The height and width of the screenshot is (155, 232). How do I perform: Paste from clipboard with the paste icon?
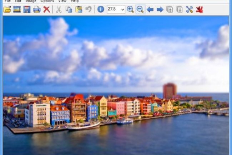click(x=79, y=10)
